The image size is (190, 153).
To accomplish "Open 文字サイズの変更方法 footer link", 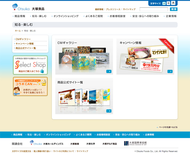I will coord(21,151).
